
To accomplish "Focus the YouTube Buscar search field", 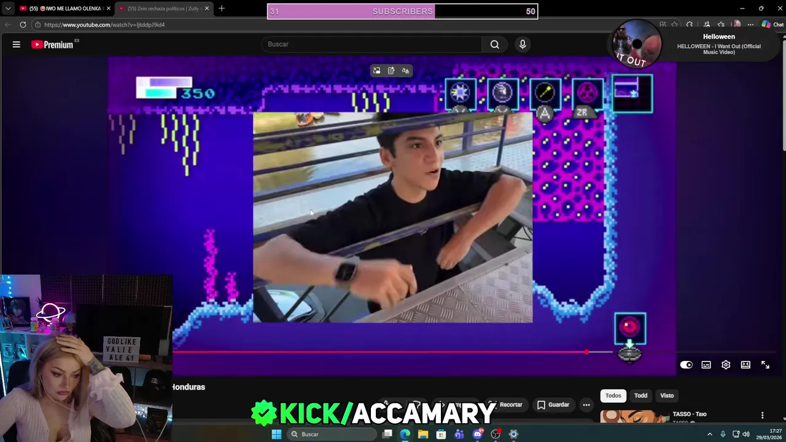I will [x=372, y=44].
